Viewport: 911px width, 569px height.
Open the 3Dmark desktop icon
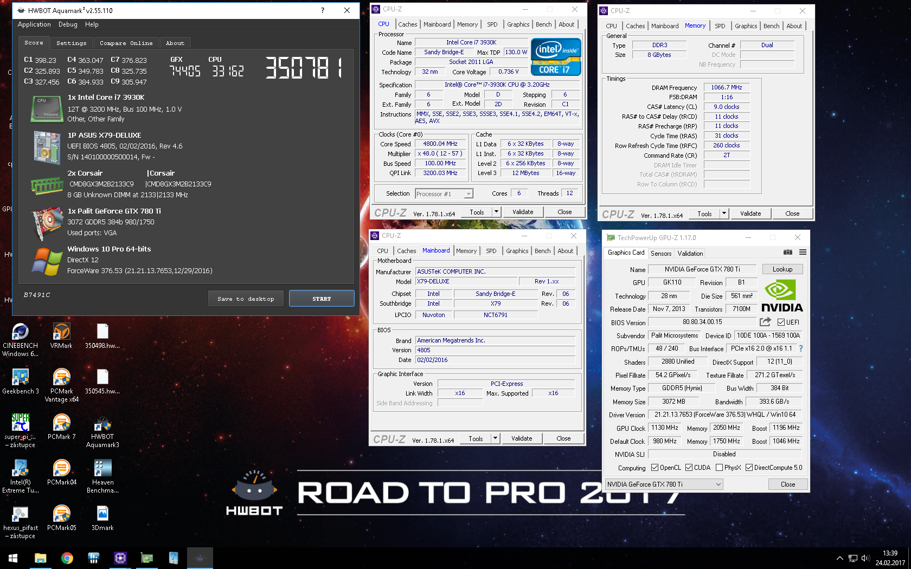[102, 518]
